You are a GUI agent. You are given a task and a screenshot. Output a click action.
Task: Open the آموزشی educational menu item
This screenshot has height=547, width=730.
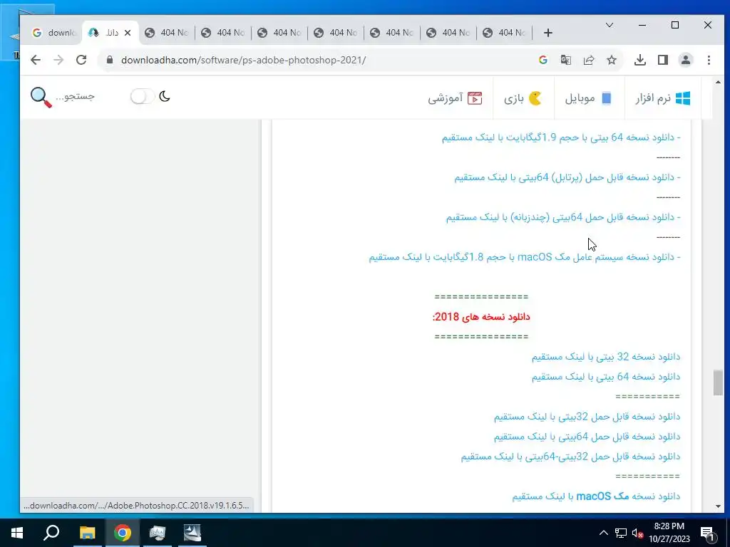point(455,98)
